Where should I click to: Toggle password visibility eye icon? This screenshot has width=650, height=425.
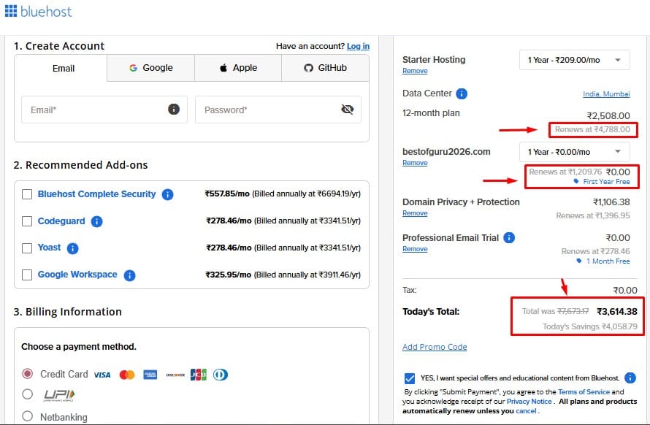click(x=347, y=109)
